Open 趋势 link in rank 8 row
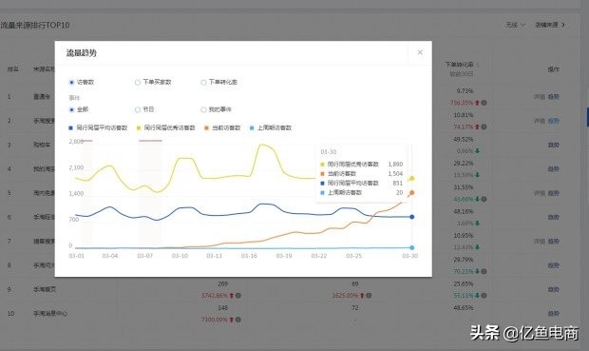 [x=554, y=265]
